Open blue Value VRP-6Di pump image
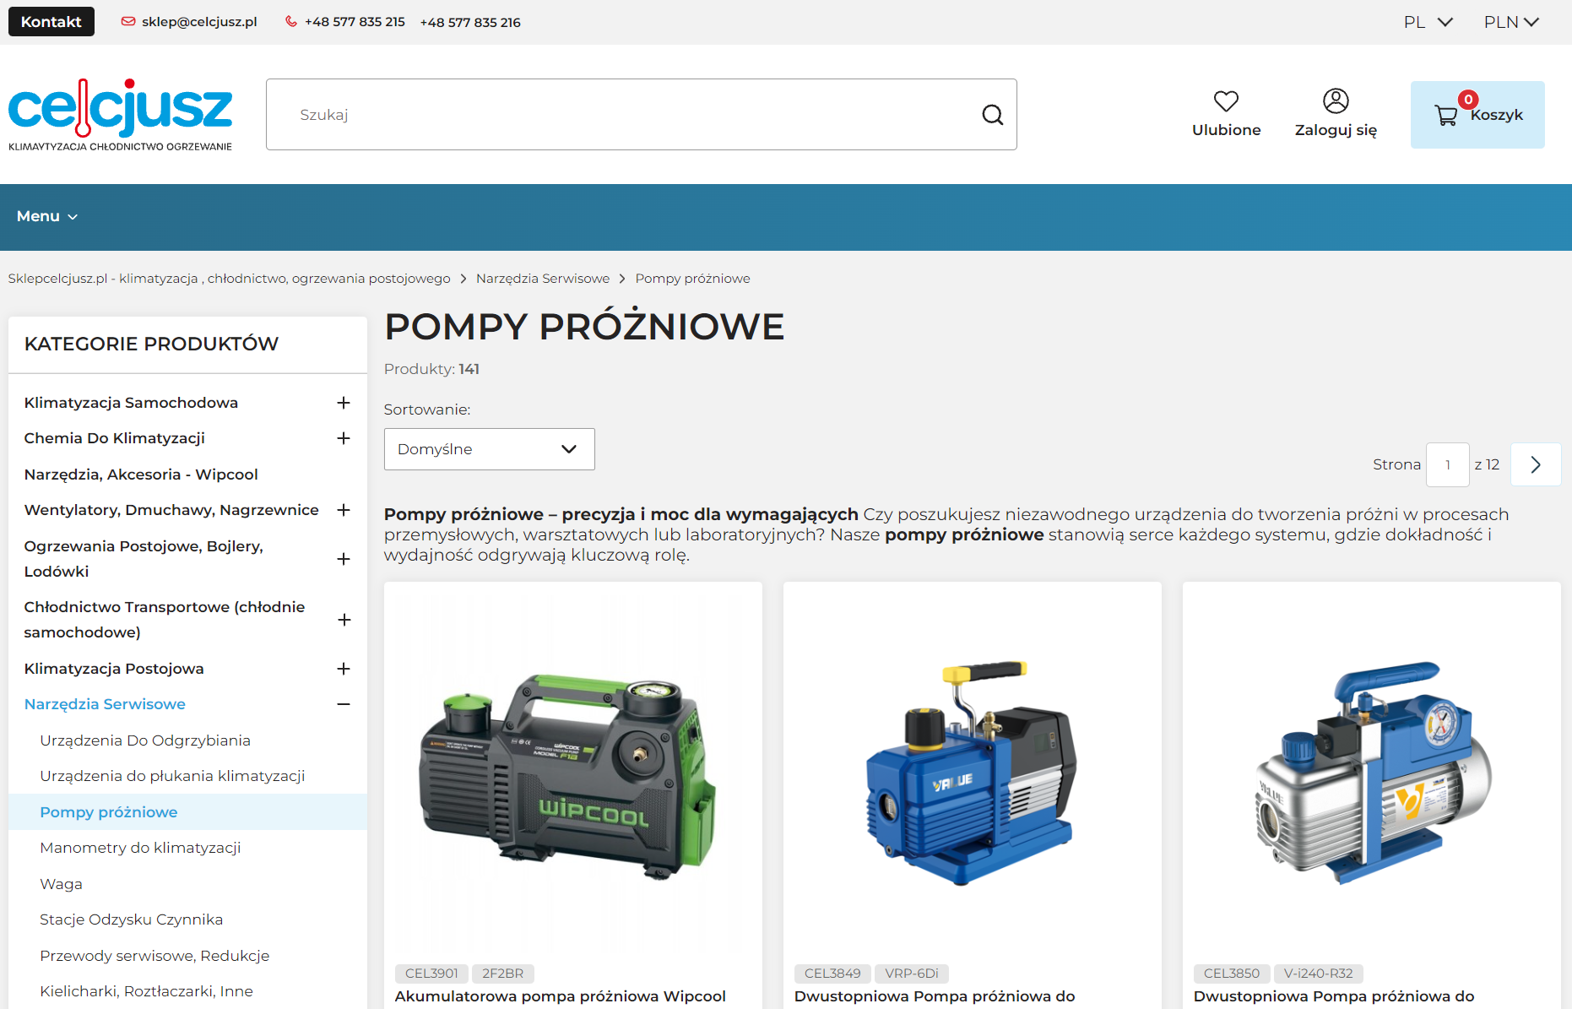Viewport: 1572px width, 1009px height. point(973,773)
